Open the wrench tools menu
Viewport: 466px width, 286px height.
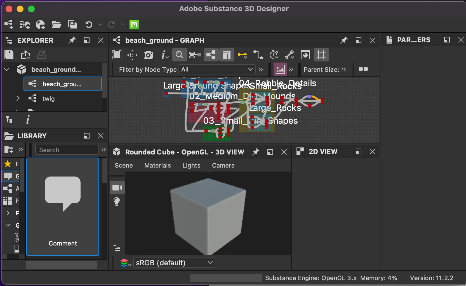pos(290,55)
